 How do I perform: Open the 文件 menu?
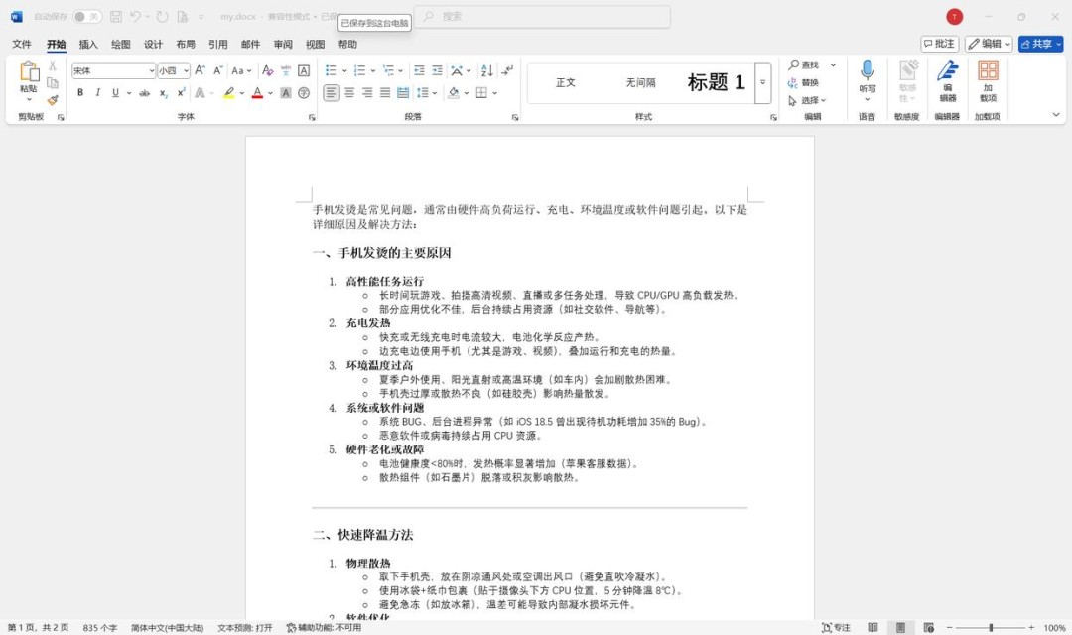point(22,44)
